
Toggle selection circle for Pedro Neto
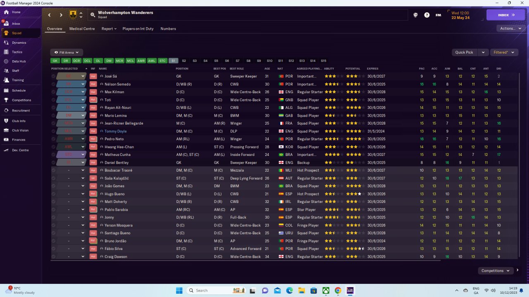(x=53, y=139)
